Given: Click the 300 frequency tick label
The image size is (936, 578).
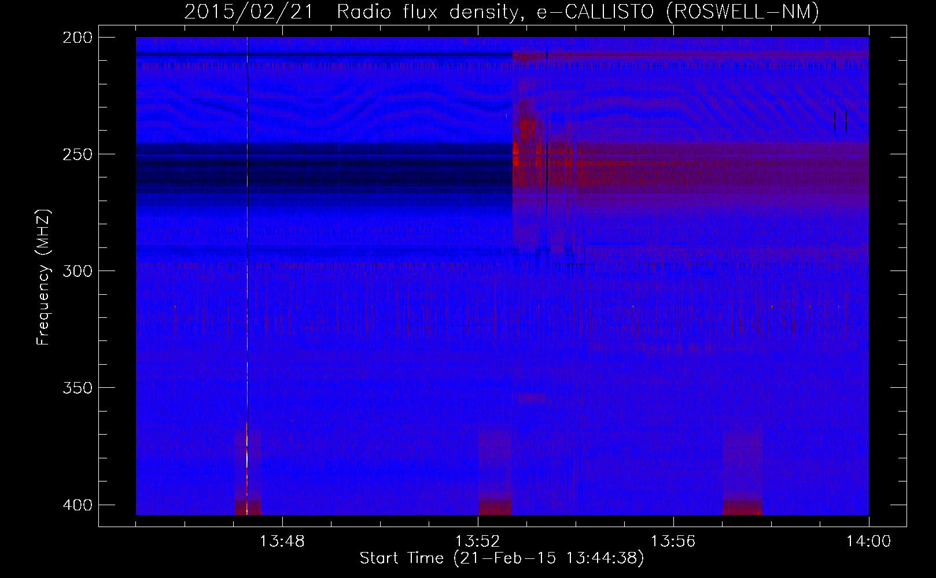Looking at the screenshot, I should coord(78,271).
